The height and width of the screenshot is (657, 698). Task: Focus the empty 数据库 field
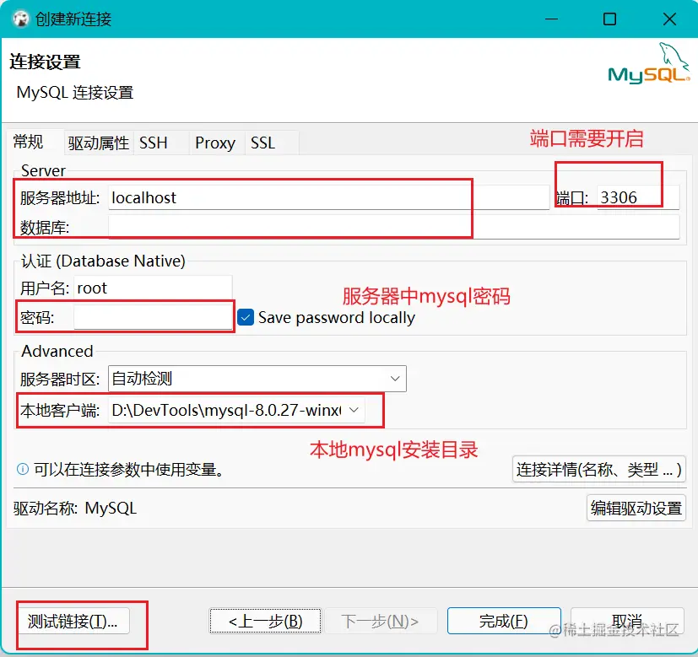(393, 227)
